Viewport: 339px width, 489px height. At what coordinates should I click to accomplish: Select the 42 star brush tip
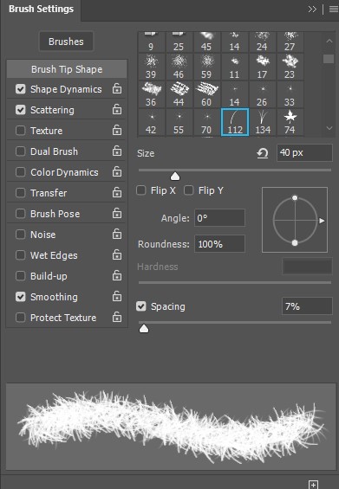[x=151, y=122]
